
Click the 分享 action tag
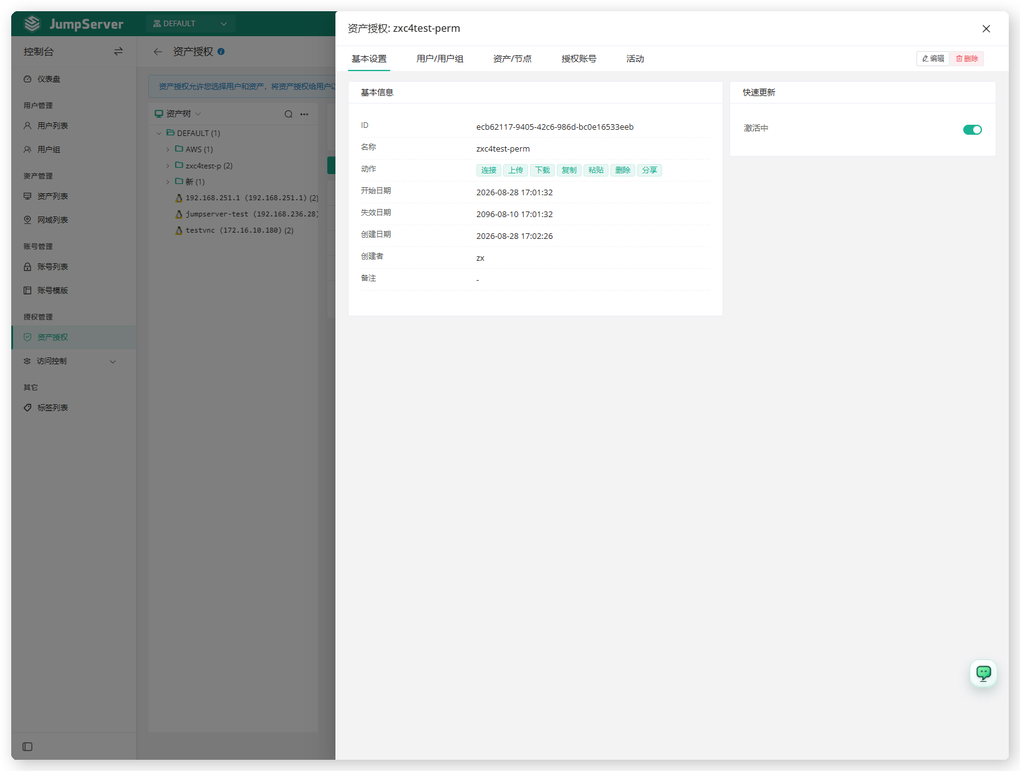650,170
